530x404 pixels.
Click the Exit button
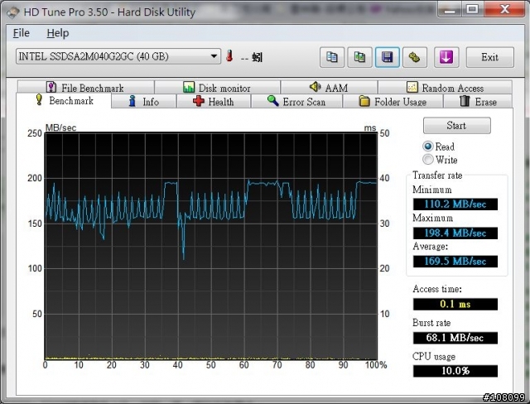(x=489, y=57)
